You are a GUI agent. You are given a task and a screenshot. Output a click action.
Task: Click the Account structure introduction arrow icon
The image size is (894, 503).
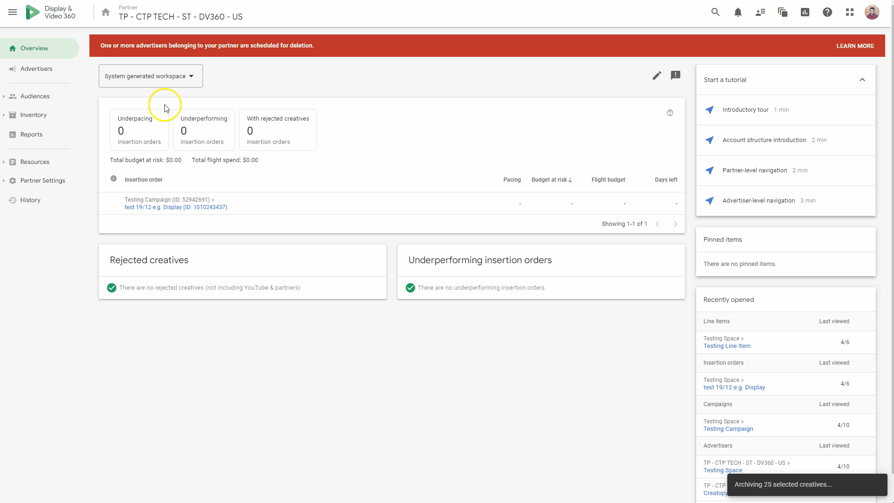click(x=710, y=140)
